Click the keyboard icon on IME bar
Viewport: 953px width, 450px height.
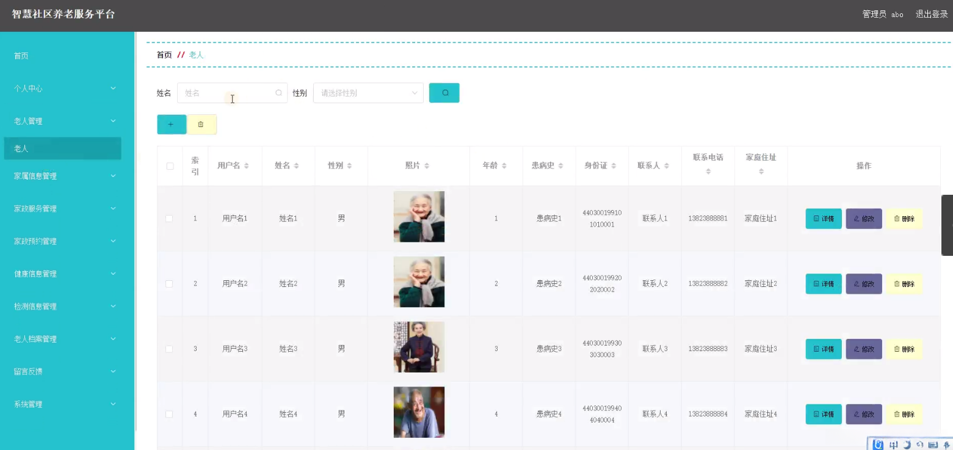coord(932,445)
